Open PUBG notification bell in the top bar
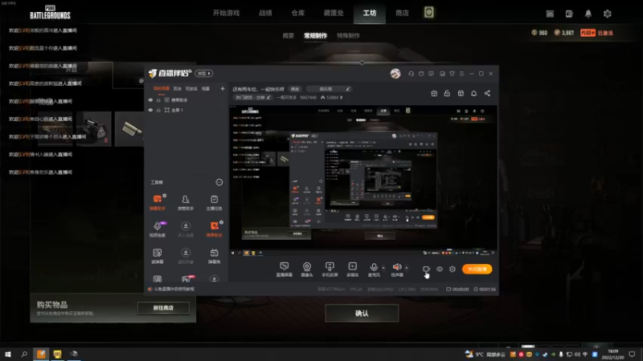 pyautogui.click(x=588, y=14)
